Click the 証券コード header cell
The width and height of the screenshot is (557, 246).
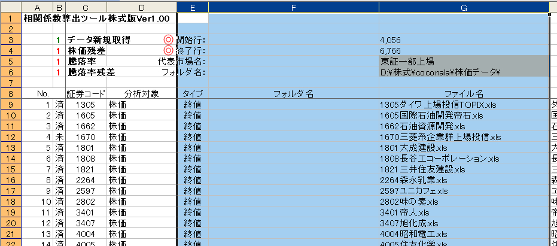(x=86, y=94)
